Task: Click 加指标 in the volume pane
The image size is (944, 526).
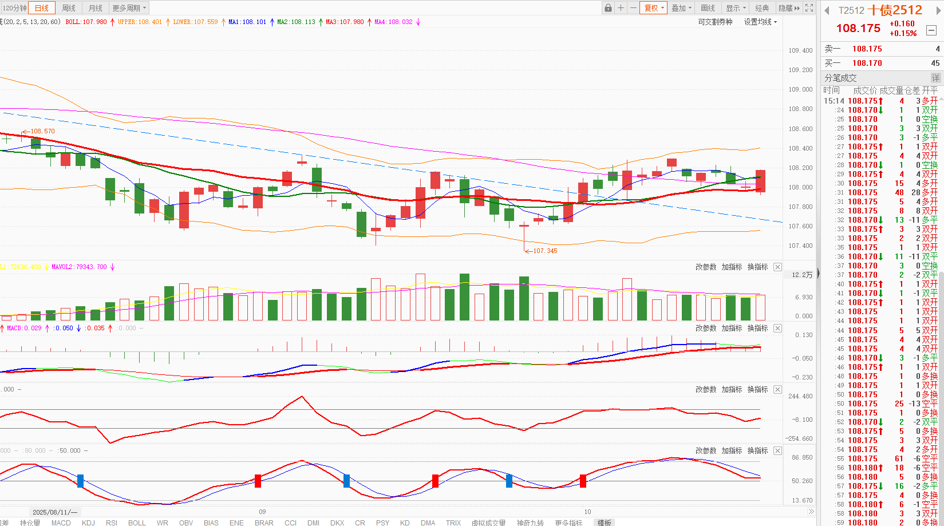Action: [x=732, y=267]
